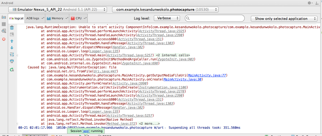
Task: Open the ZygoteInit.java:903 link
Action: pos(175,59)
